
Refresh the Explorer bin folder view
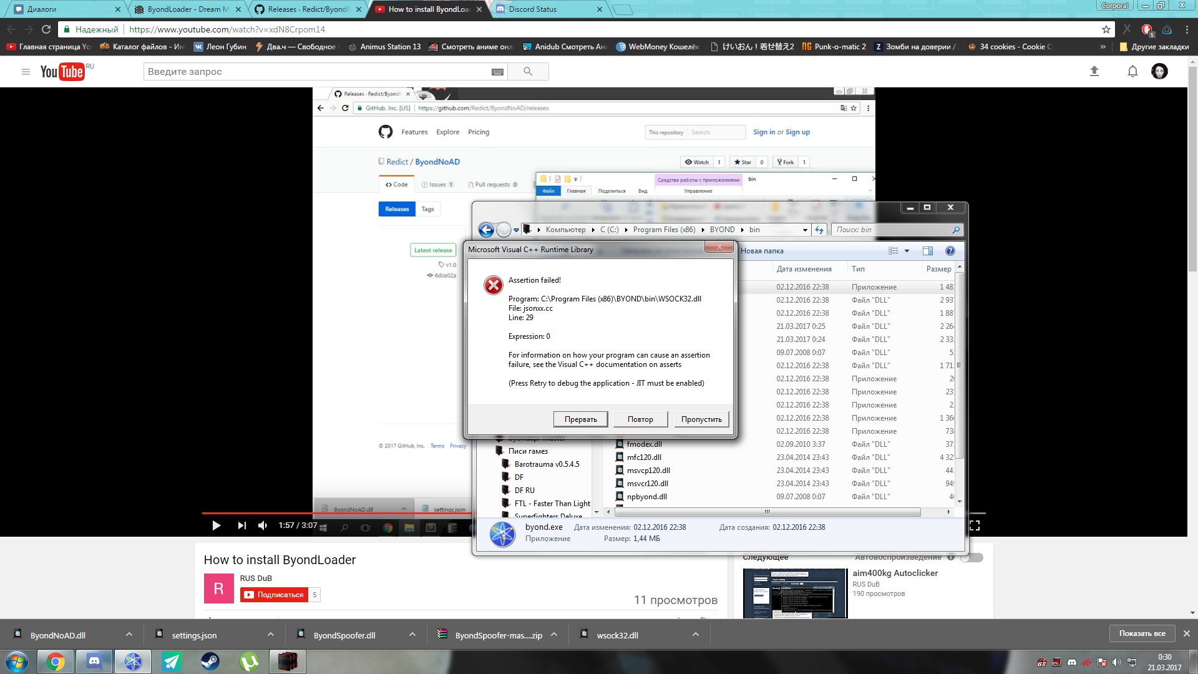(819, 230)
